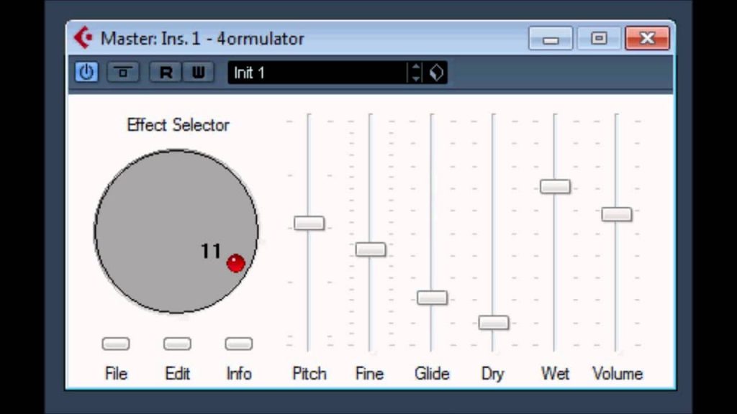
Task: Click the Pitch slider handle
Action: click(x=309, y=223)
